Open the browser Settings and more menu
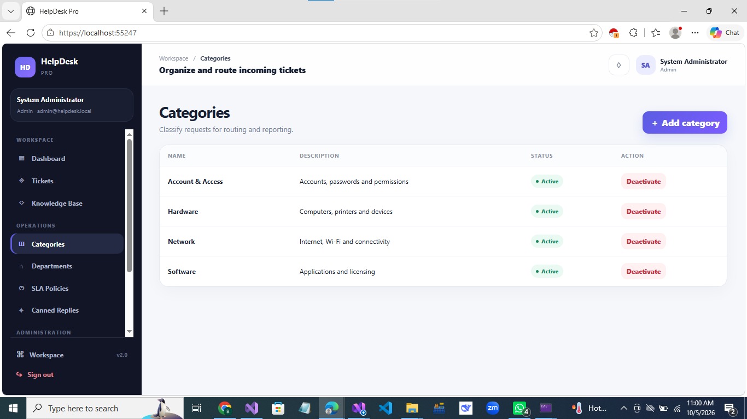Screen dimensions: 747x419 (695, 33)
